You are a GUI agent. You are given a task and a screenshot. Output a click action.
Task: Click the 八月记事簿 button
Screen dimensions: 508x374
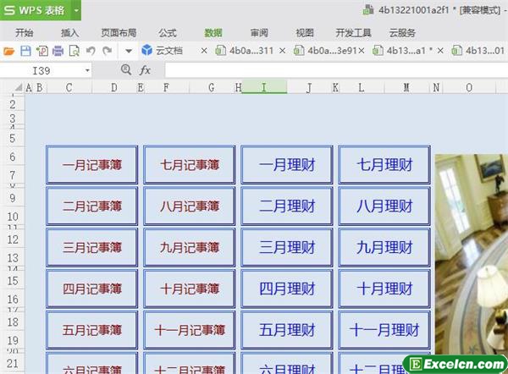click(x=190, y=206)
